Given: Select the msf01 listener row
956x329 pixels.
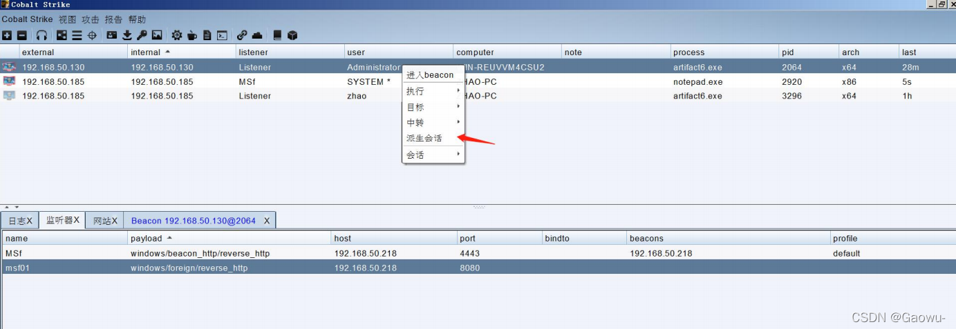Looking at the screenshot, I should click(478, 268).
